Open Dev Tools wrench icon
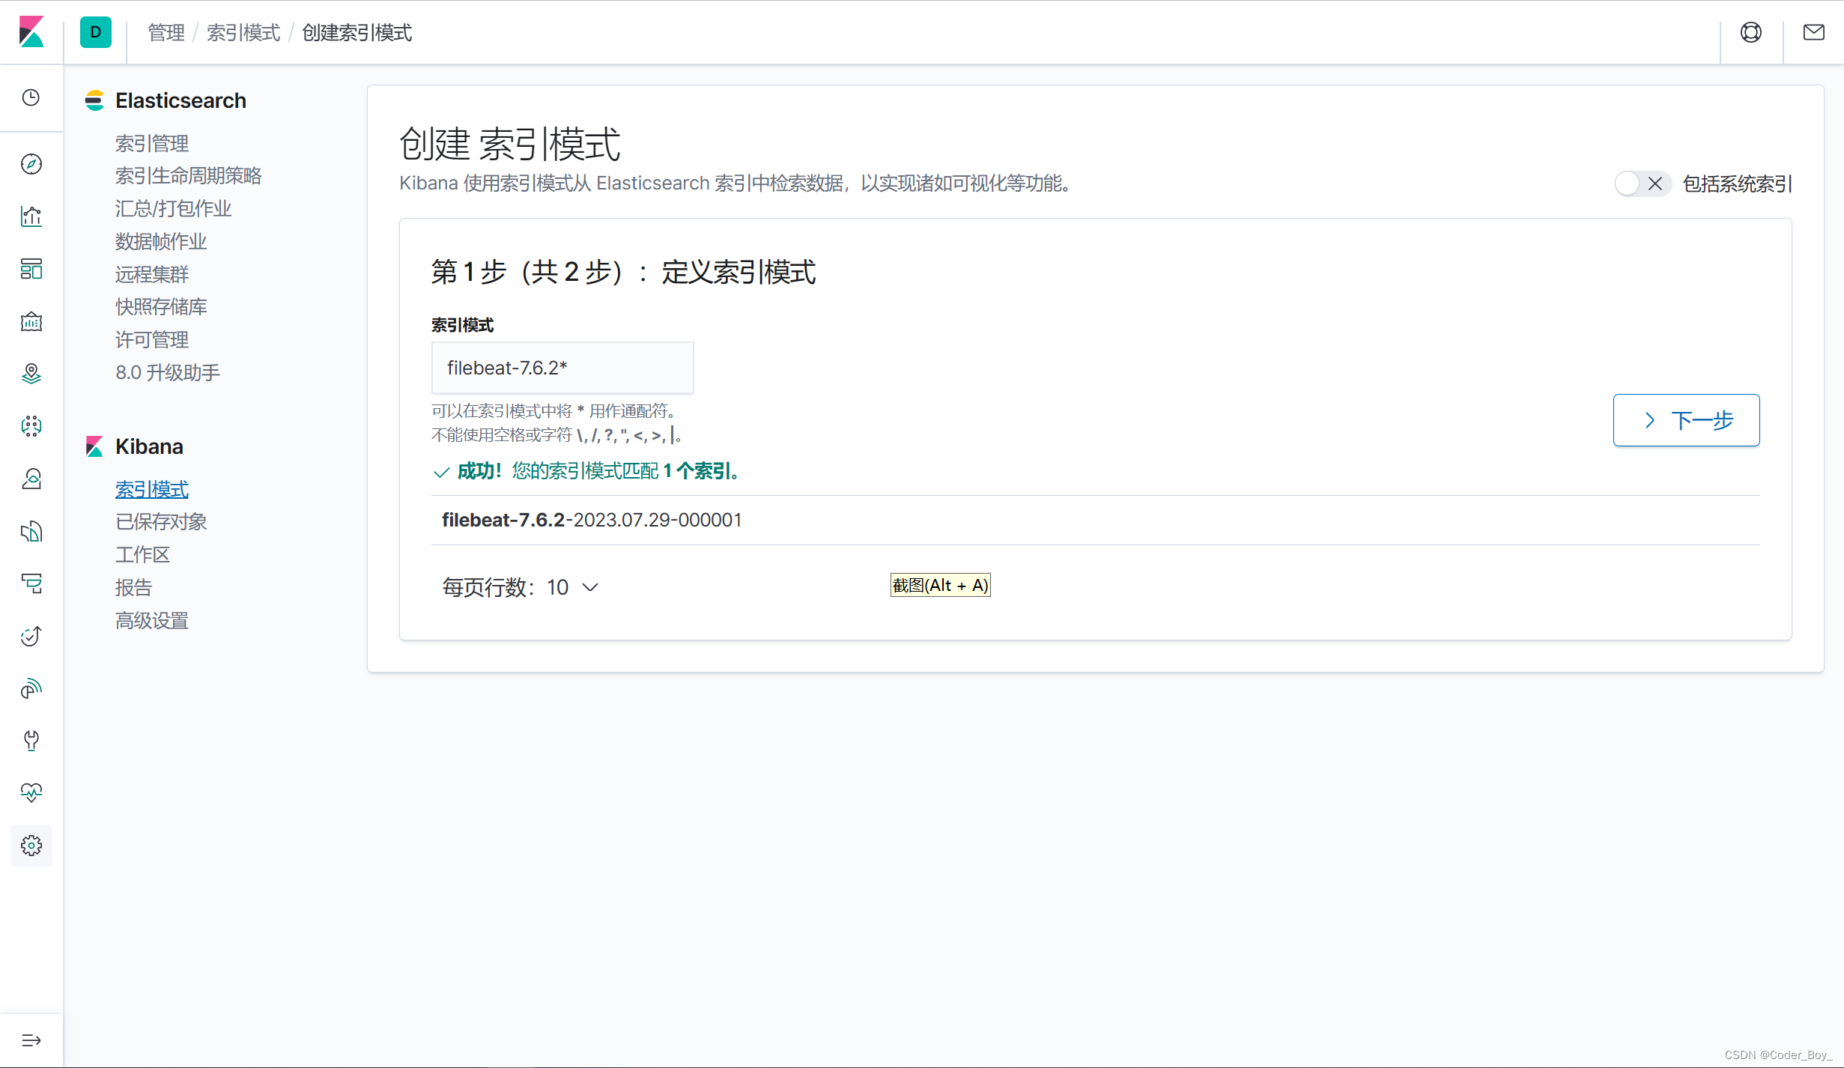Viewport: 1844px width, 1068px height. [x=31, y=741]
